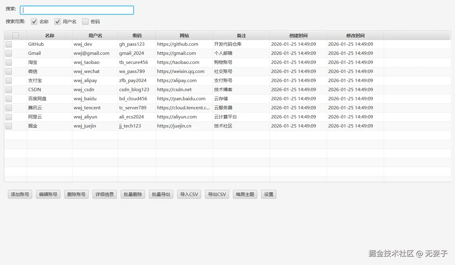Sort by the 用户名 column header

tap(95, 35)
